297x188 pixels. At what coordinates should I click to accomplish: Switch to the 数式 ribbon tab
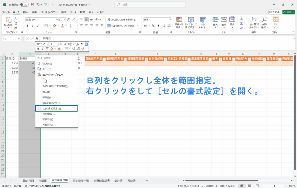64,12
